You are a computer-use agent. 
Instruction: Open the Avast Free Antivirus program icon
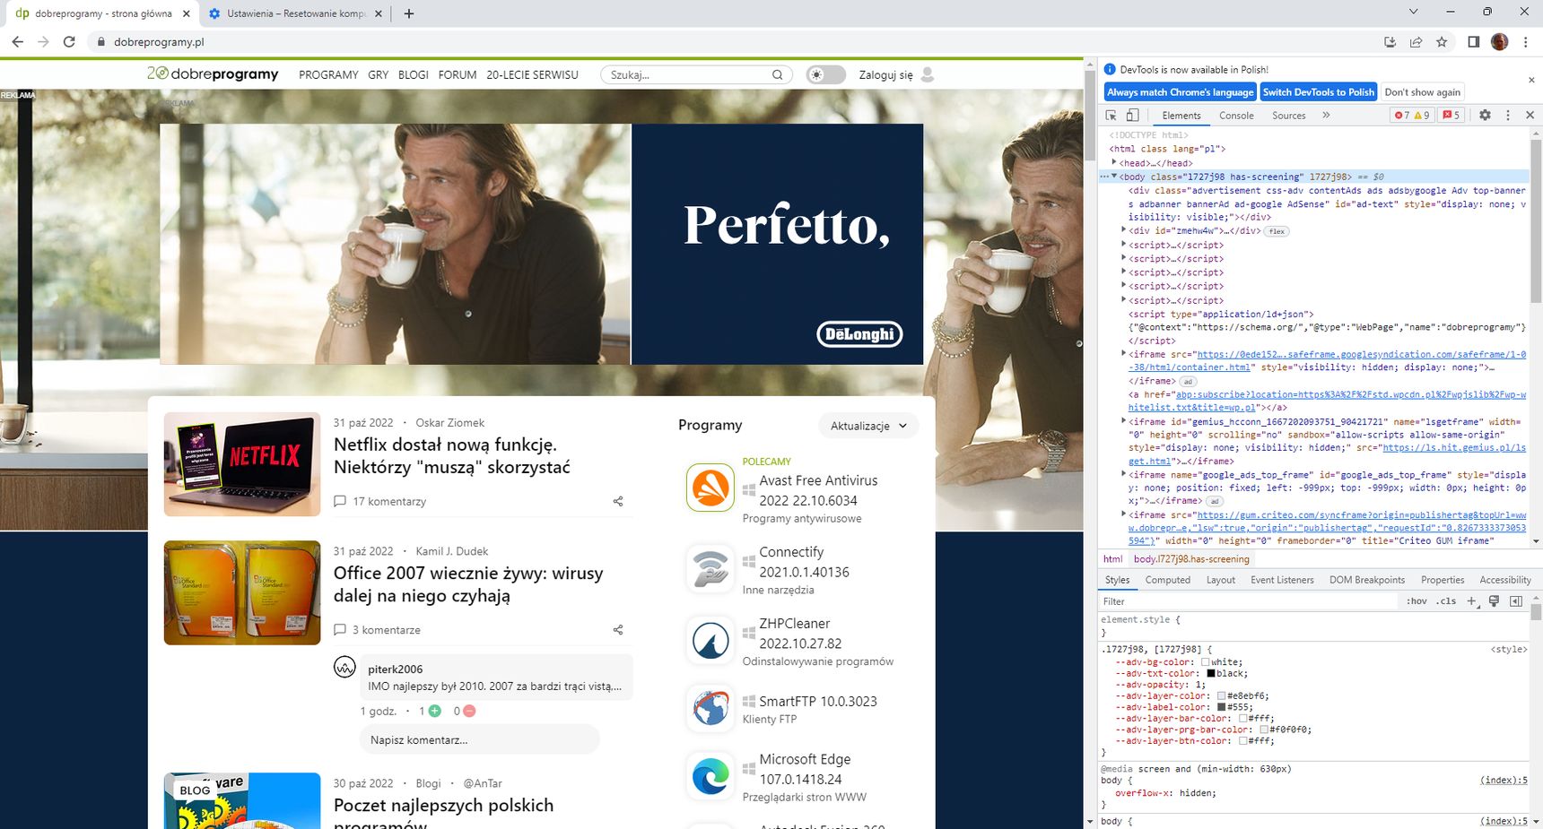click(x=710, y=488)
